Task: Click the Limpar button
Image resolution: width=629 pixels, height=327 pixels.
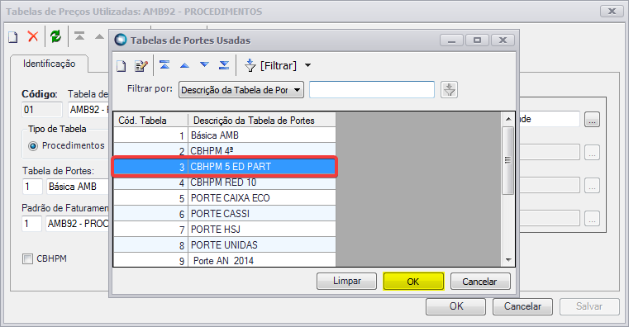Action: (346, 282)
